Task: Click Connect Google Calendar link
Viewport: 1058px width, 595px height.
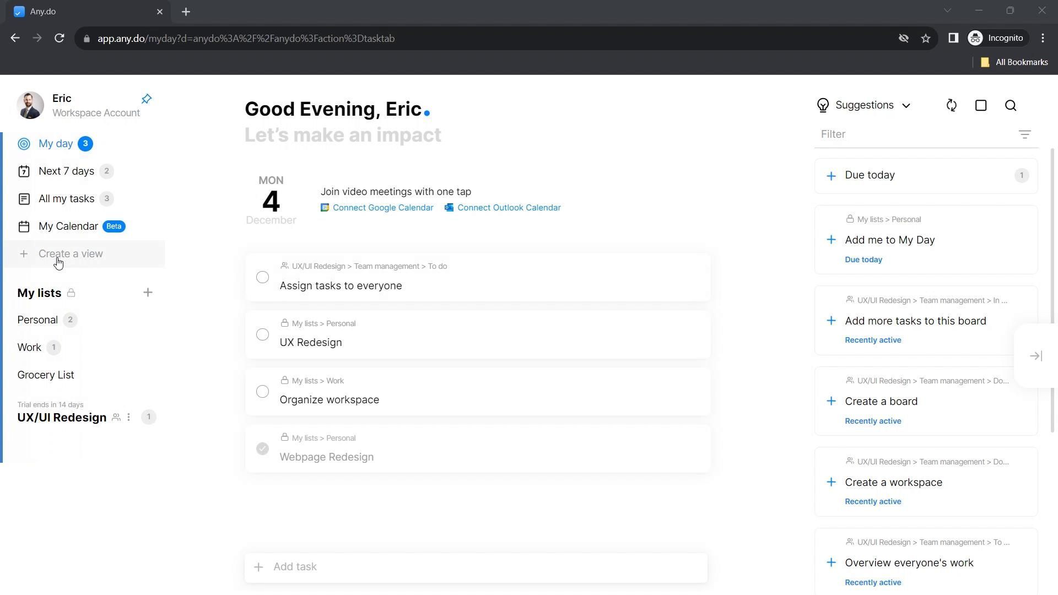Action: pyautogui.click(x=382, y=208)
